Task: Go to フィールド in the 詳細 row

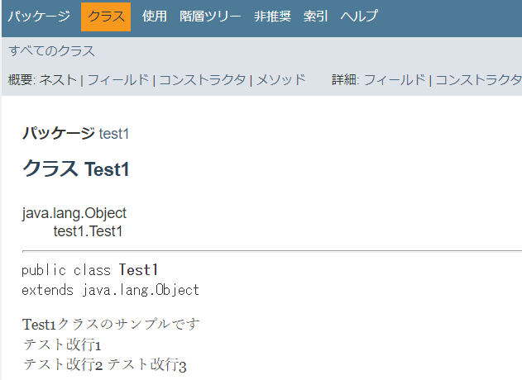Action: [395, 80]
